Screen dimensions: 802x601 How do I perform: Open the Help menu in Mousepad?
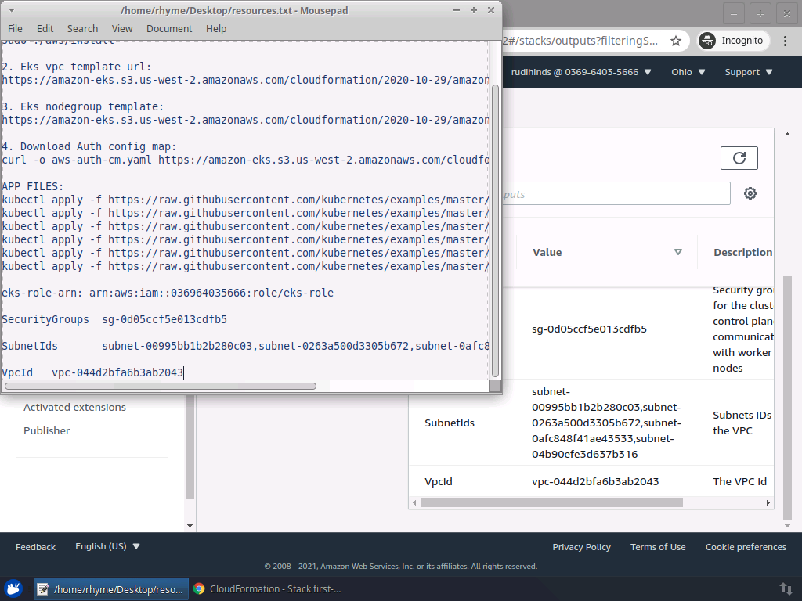pyautogui.click(x=216, y=29)
